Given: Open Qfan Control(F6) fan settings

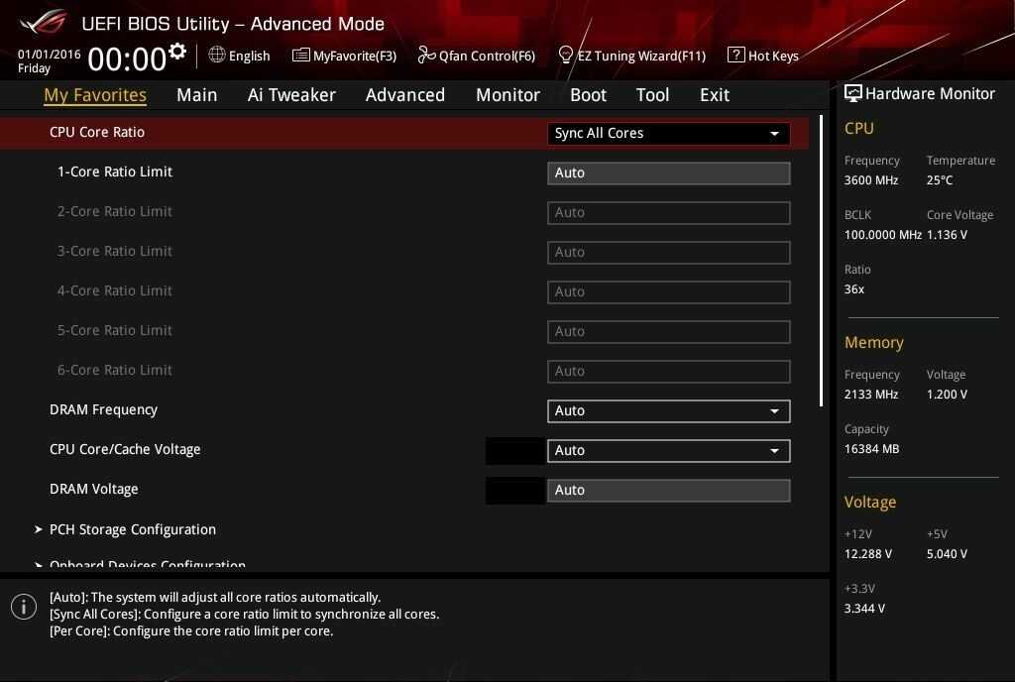Looking at the screenshot, I should pyautogui.click(x=476, y=56).
